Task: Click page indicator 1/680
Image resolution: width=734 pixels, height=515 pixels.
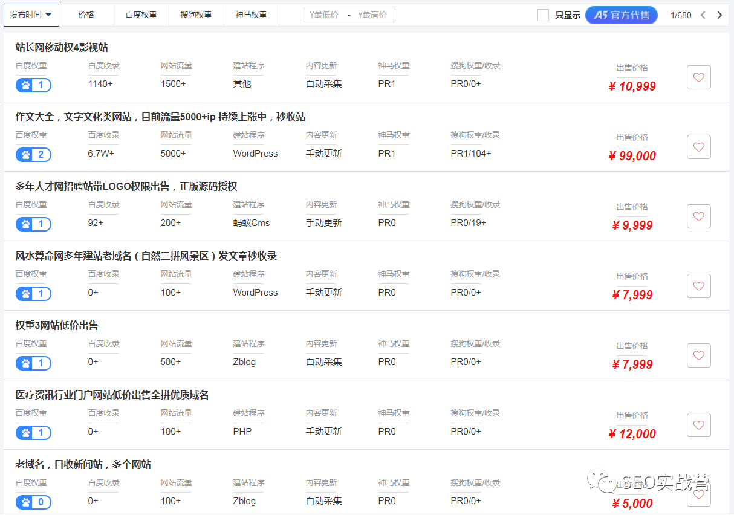Action: point(681,15)
